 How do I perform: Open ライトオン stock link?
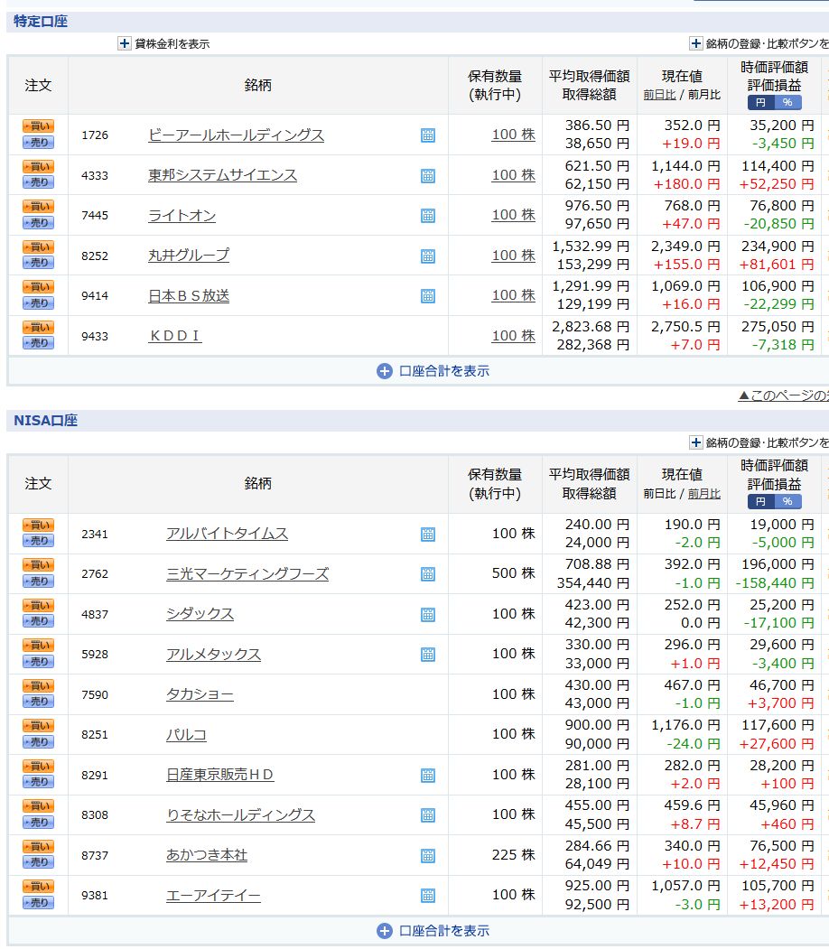click(x=182, y=216)
